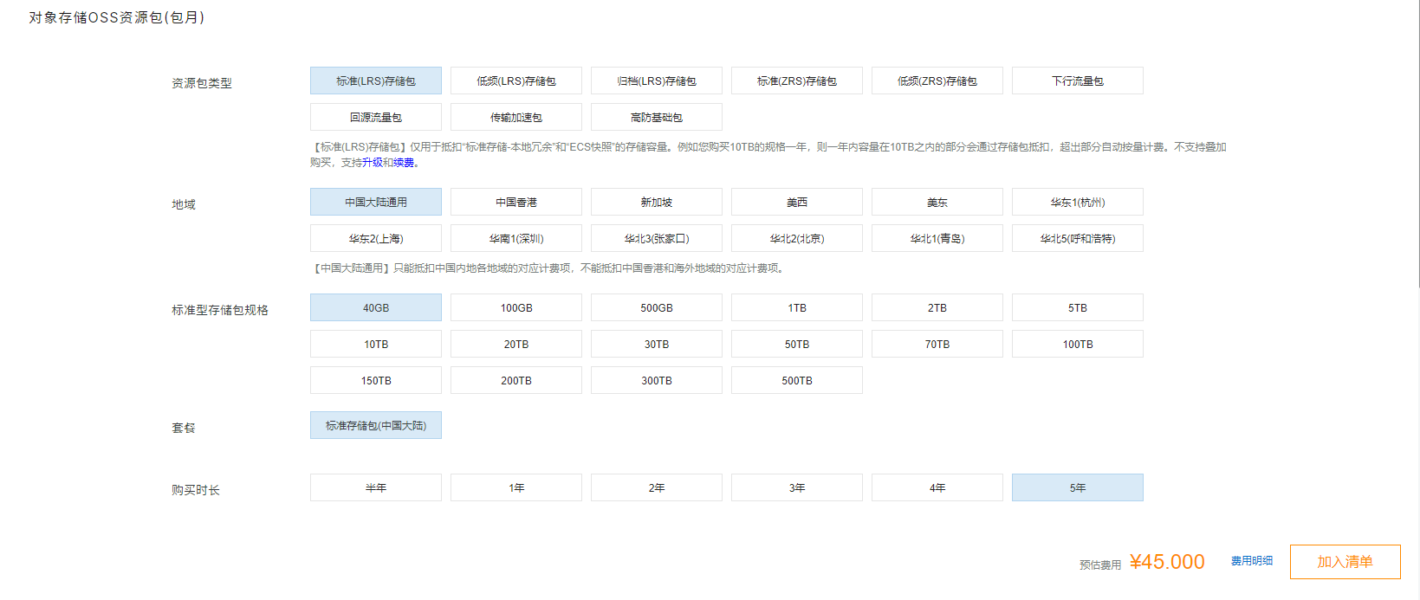Select the 低频(LRS)存储包 resource type
Screen dimensions: 1420x600
[515, 81]
